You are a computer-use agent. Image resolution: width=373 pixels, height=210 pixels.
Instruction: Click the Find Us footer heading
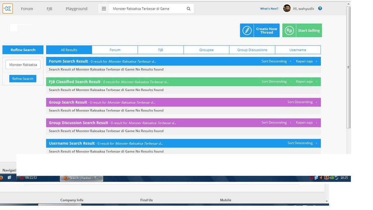point(146,200)
